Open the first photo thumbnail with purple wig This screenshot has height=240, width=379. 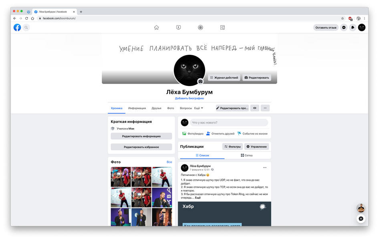click(121, 177)
